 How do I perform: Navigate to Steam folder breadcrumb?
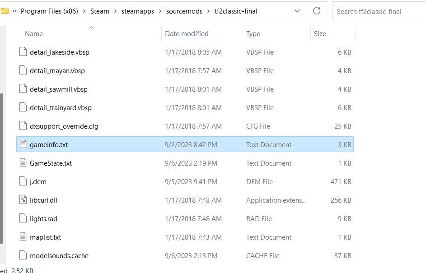click(x=100, y=11)
